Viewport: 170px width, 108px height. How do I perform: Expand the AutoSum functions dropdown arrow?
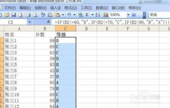tap(93, 15)
